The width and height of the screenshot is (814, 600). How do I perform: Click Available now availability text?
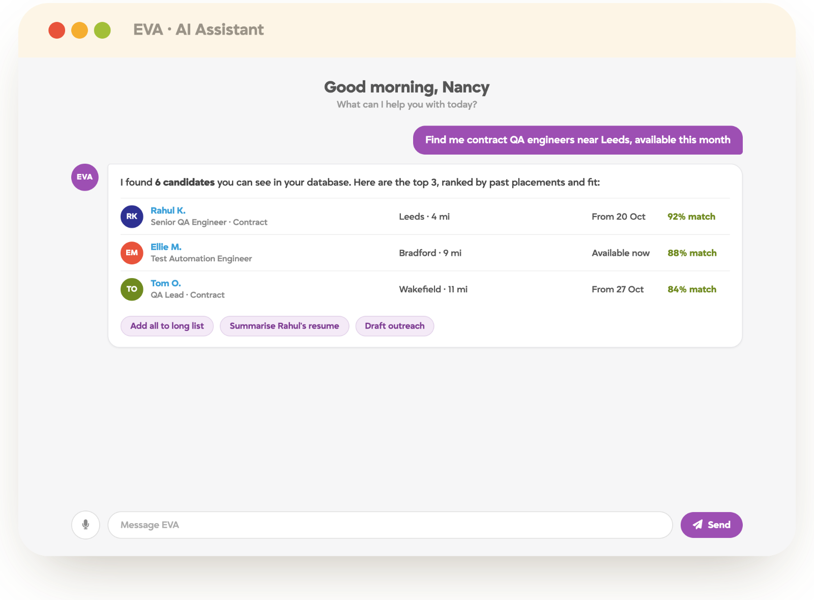tap(621, 253)
